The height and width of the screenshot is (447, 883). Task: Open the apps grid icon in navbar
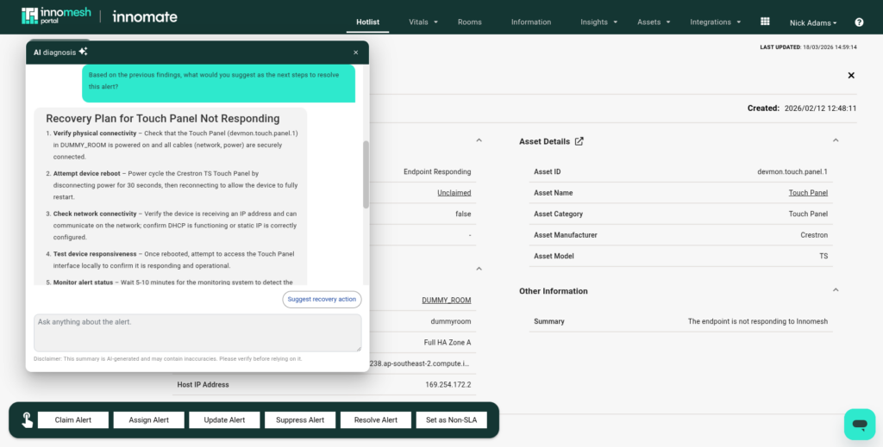click(764, 22)
